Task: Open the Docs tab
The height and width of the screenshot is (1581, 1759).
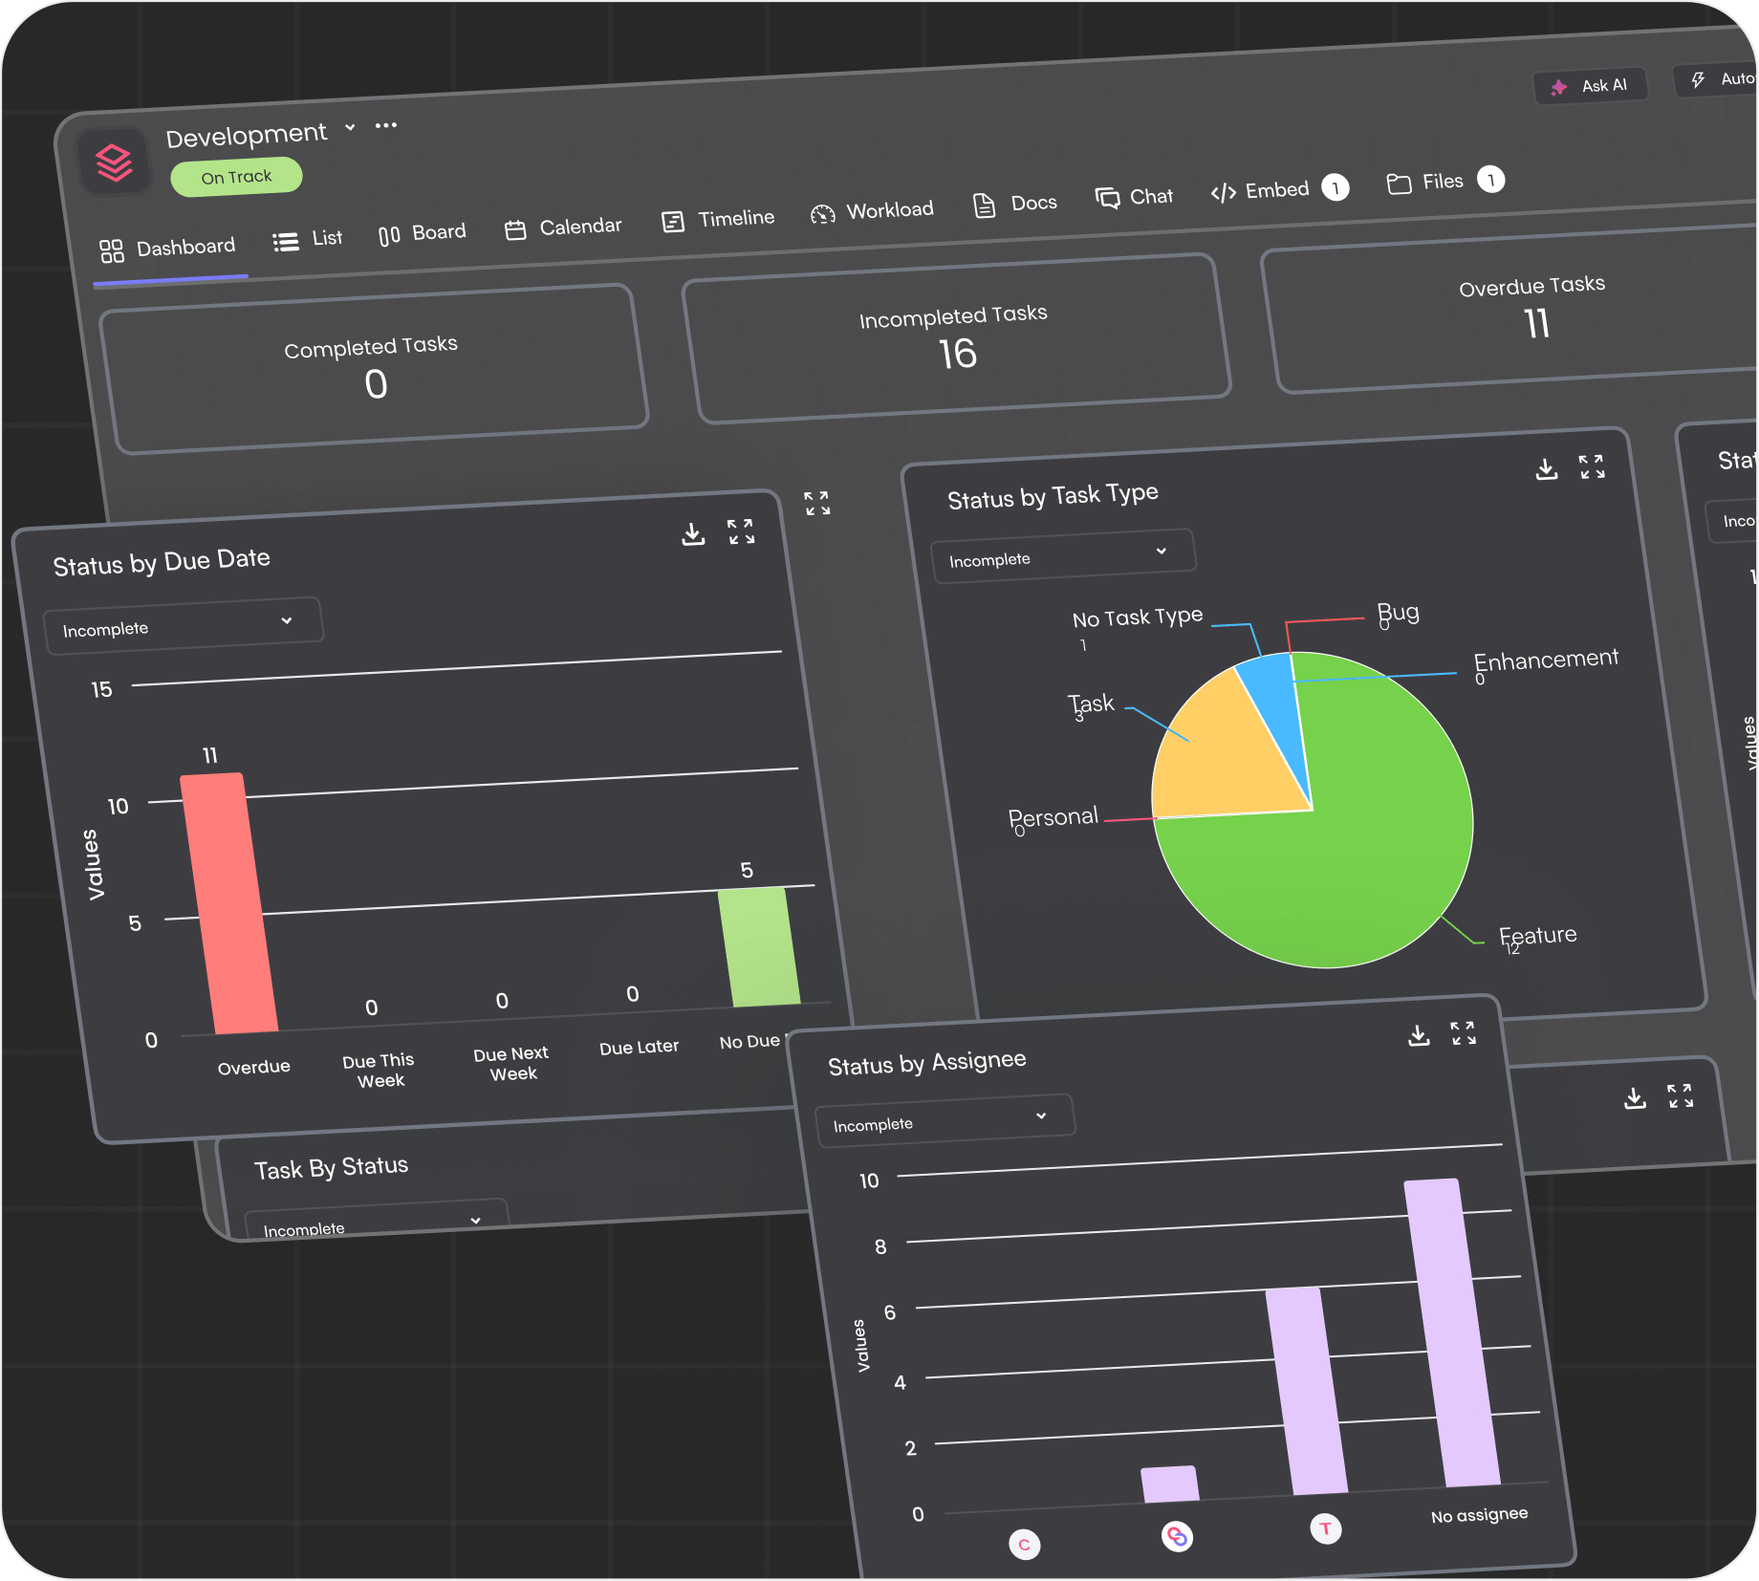Action: (1015, 204)
